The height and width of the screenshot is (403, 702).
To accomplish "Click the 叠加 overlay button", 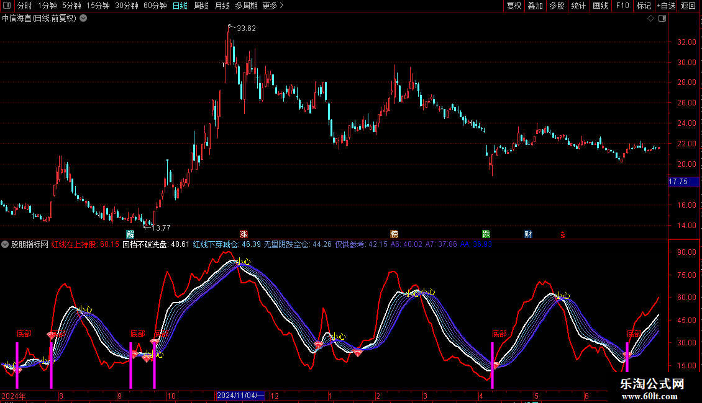I will coord(535,6).
